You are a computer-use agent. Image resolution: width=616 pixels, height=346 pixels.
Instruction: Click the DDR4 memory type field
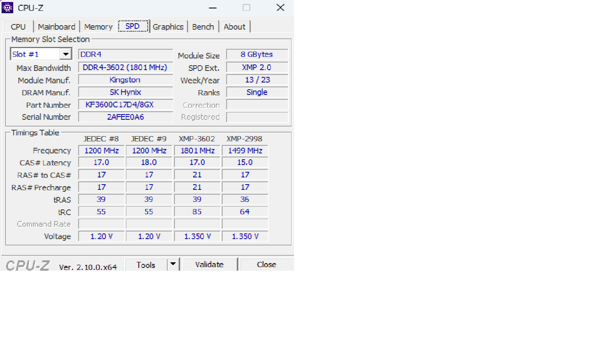pyautogui.click(x=126, y=54)
